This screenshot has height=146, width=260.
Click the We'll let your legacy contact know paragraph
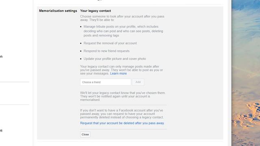click(x=123, y=97)
